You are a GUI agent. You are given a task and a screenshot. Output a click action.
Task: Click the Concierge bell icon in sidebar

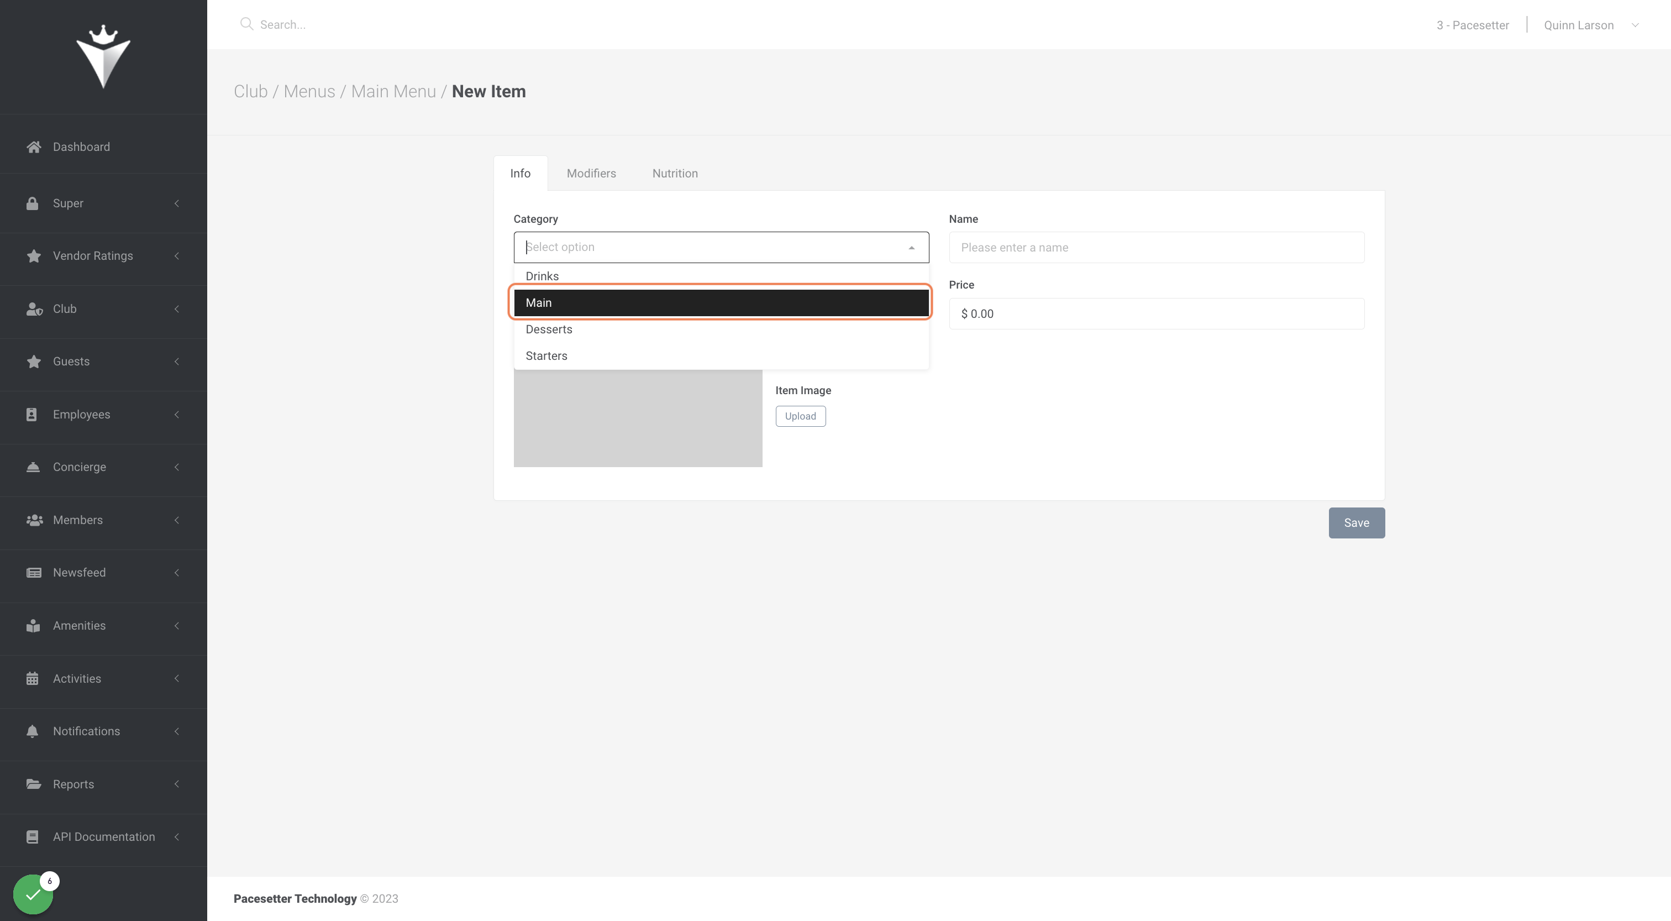tap(33, 467)
